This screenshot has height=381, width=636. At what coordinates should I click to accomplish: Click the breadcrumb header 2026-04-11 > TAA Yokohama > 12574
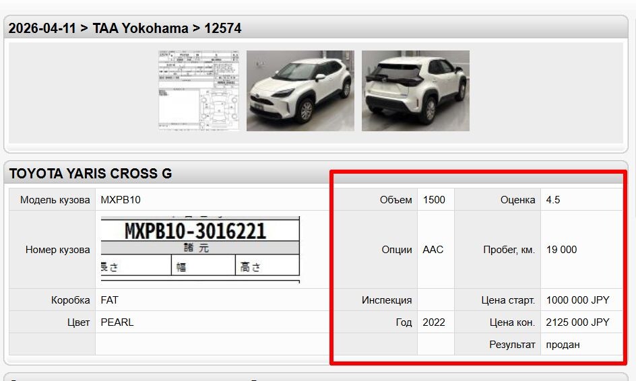pos(125,28)
